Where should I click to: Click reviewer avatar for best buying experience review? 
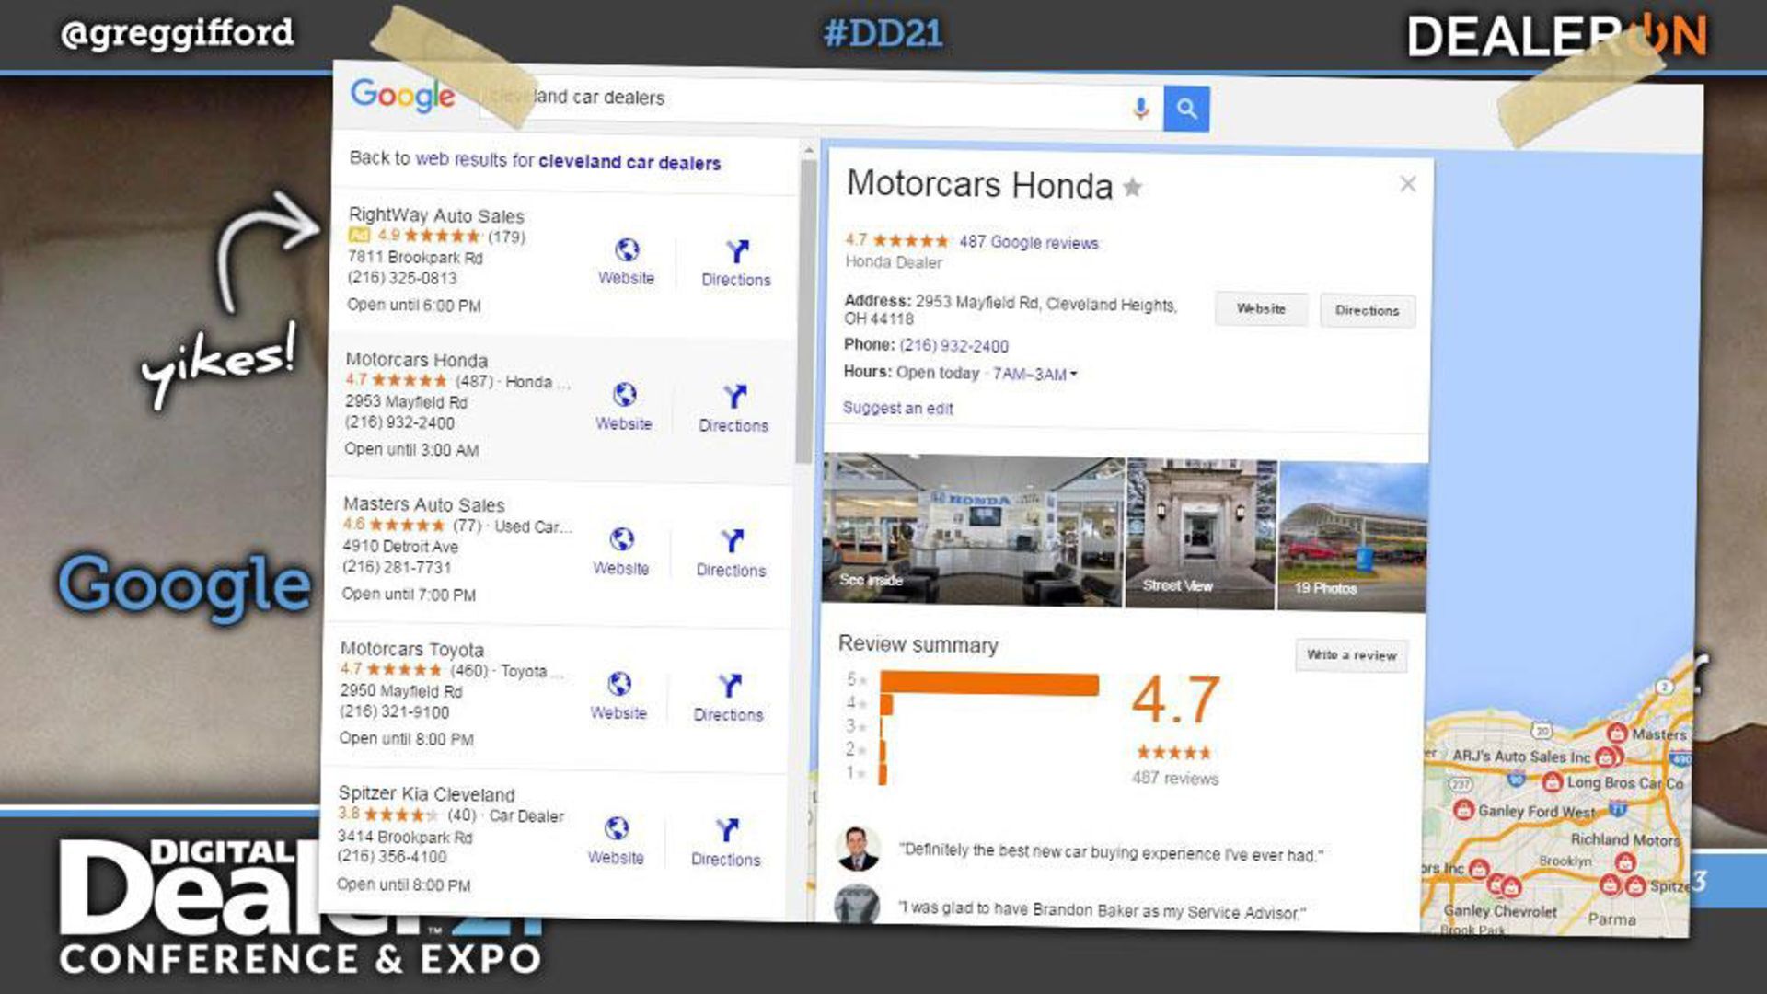tap(858, 849)
